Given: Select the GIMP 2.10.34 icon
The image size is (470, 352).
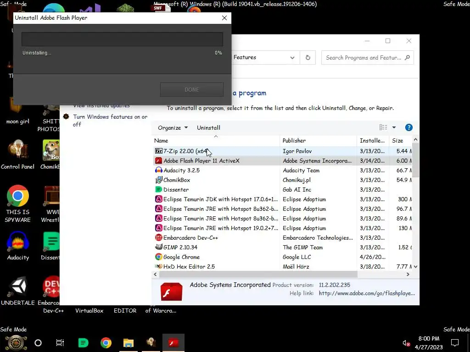Looking at the screenshot, I should click(158, 247).
